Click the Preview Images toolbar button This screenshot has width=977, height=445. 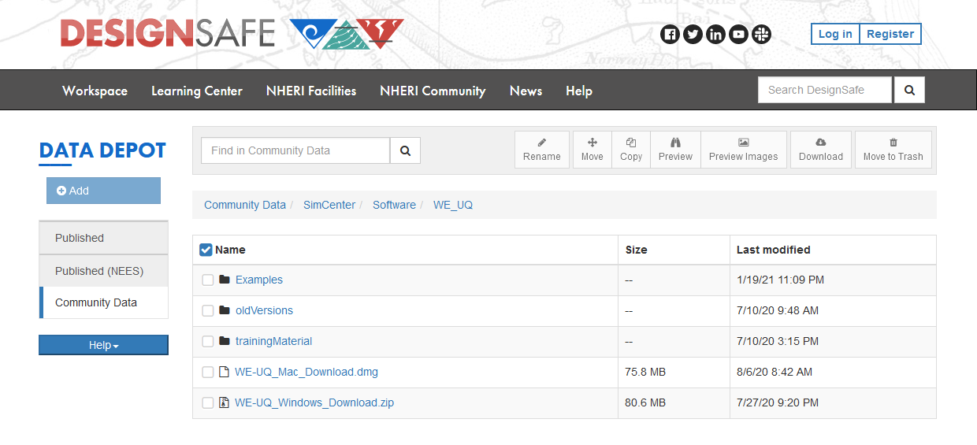[743, 150]
